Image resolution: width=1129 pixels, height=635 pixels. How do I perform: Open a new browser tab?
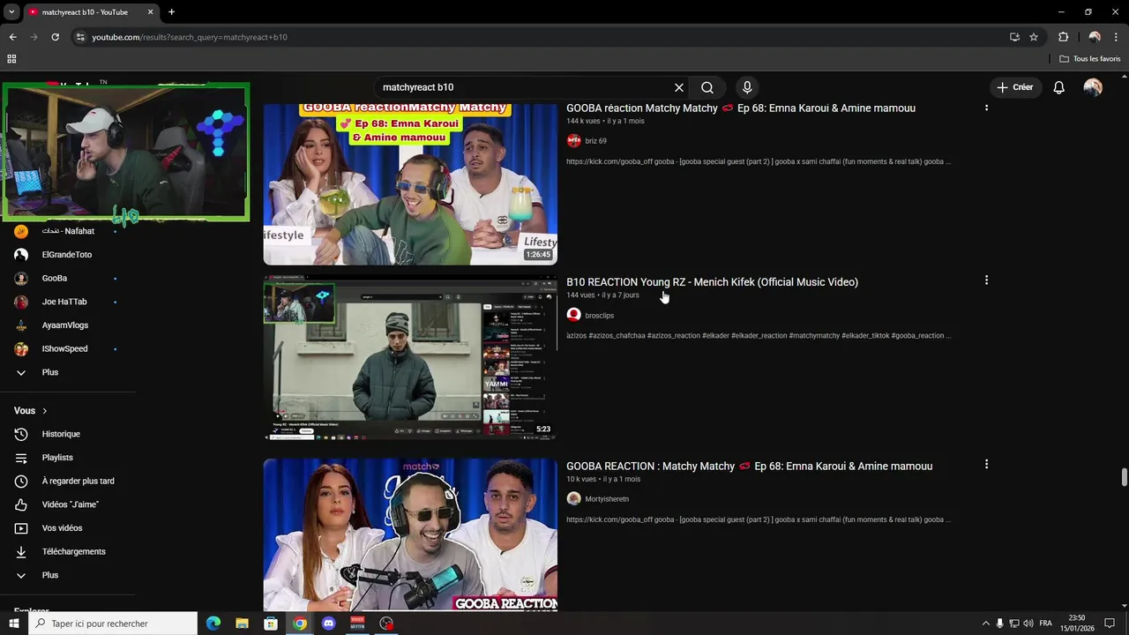(x=171, y=12)
